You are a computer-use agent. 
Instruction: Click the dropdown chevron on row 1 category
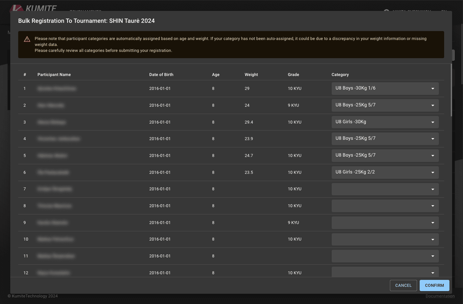point(433,88)
